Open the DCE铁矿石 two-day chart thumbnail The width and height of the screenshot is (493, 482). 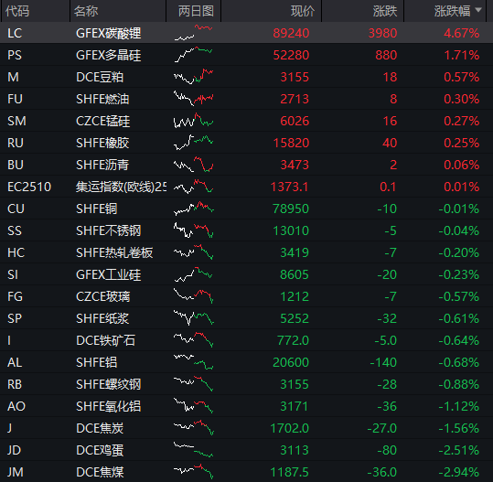194,340
